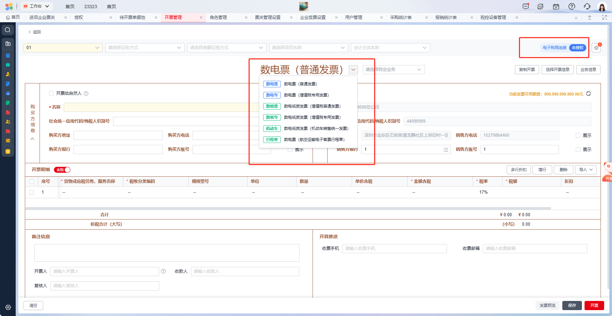Open the messages chat icon

[x=526, y=7]
